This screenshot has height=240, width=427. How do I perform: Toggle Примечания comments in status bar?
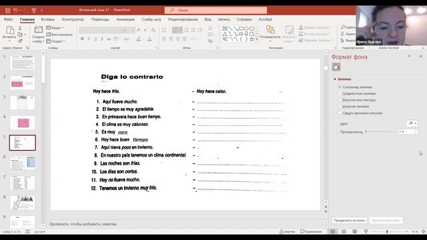311,231
